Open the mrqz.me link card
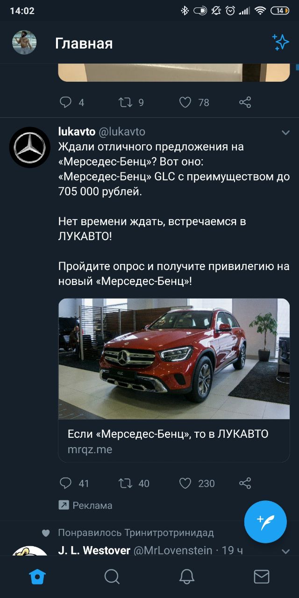The height and width of the screenshot is (598, 299). 174,441
